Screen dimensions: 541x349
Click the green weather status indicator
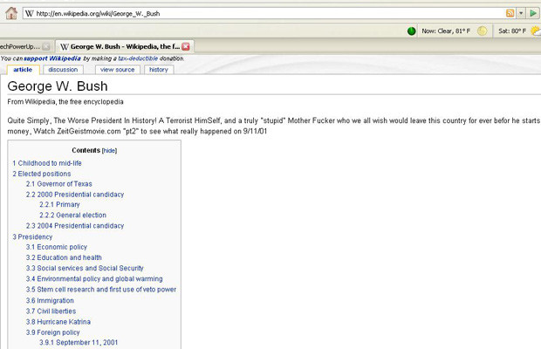(411, 31)
